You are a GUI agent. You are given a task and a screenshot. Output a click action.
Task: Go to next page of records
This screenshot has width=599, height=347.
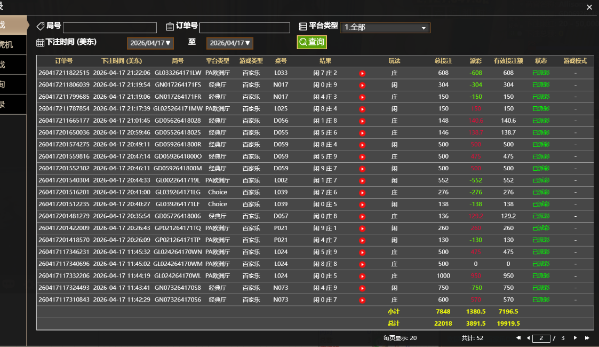click(x=575, y=338)
